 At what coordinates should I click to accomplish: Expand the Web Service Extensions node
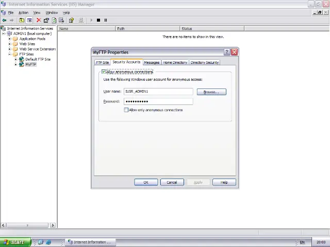(9, 49)
